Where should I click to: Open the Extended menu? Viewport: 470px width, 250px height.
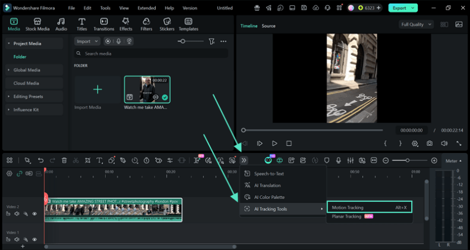pyautogui.click(x=147, y=8)
